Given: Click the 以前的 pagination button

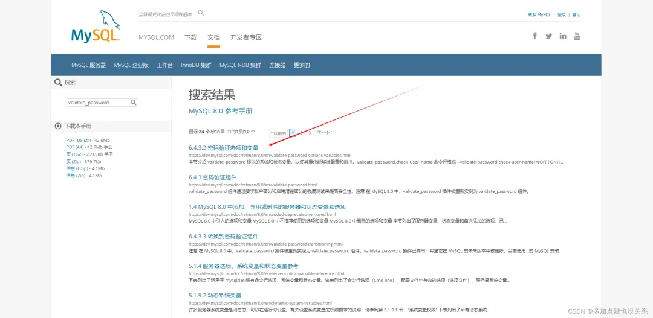Looking at the screenshot, I should pyautogui.click(x=278, y=133).
